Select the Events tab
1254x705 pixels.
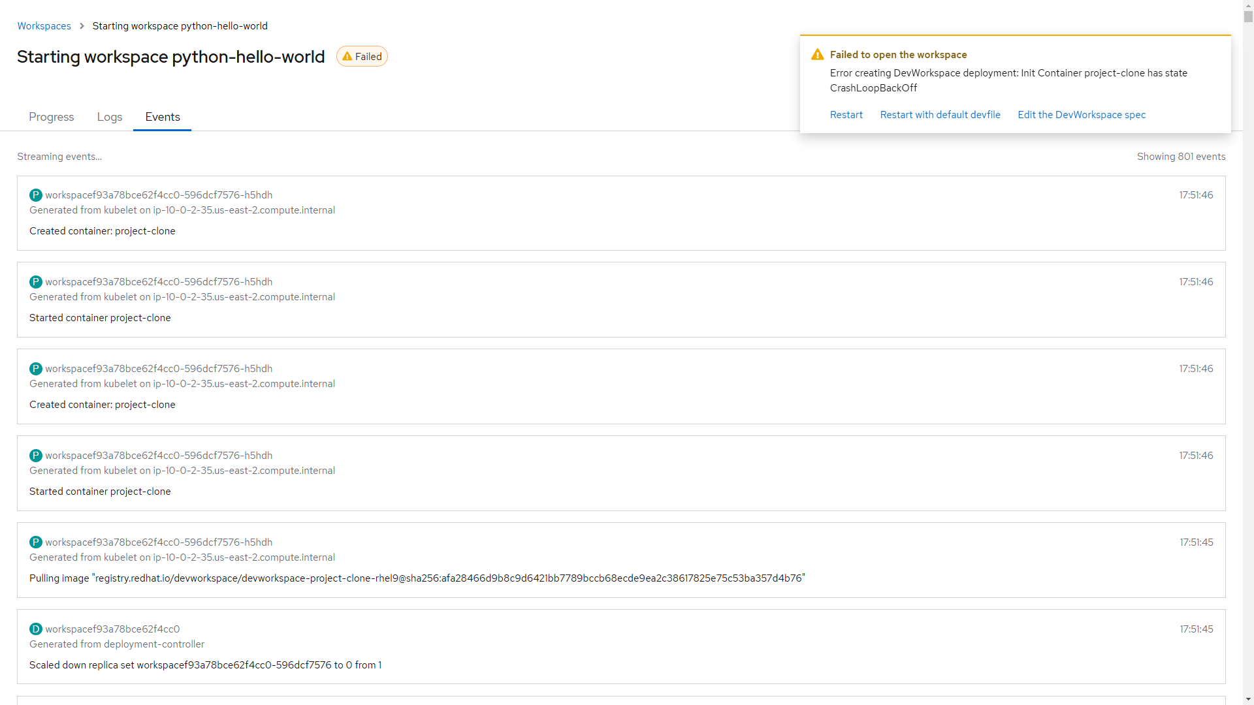click(x=163, y=117)
